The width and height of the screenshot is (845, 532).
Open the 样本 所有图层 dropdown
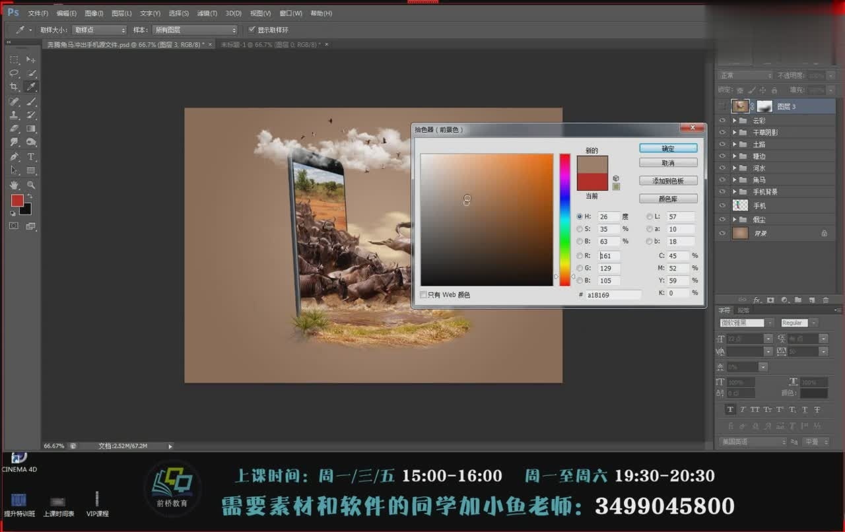(x=194, y=30)
